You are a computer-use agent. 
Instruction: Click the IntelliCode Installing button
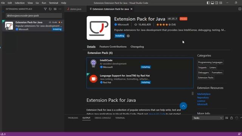pos(146,67)
